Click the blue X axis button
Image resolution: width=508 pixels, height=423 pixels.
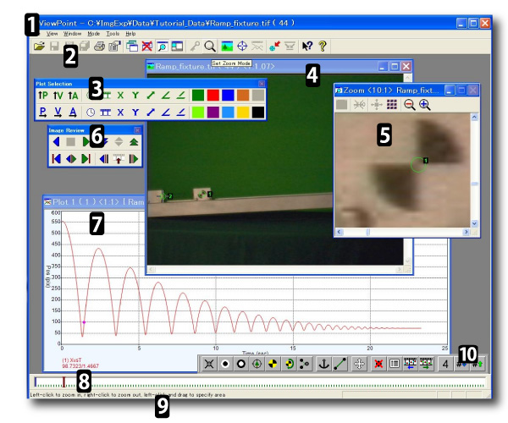pos(120,113)
